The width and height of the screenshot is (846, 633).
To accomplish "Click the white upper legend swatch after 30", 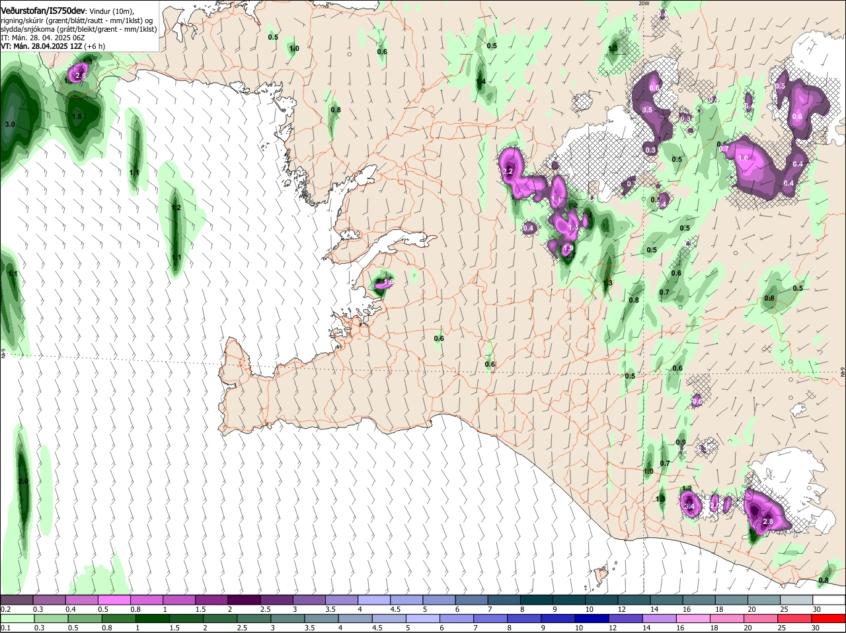I will 829,600.
